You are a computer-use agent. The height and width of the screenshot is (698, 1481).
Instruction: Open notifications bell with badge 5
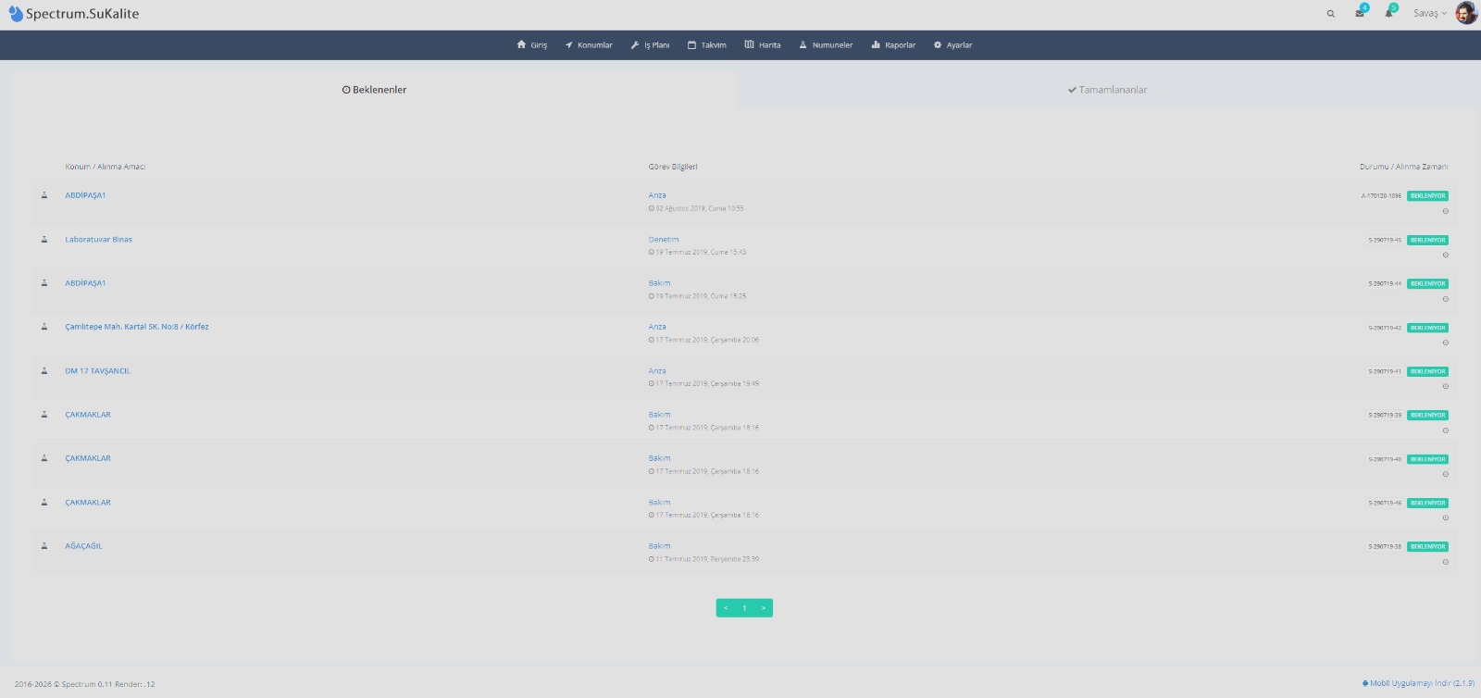pos(1388,13)
